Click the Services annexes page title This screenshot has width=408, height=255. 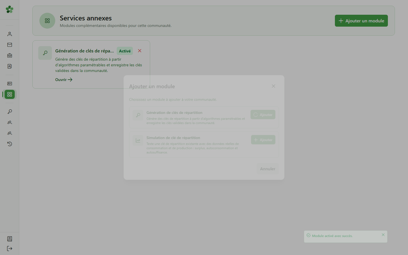point(86,18)
